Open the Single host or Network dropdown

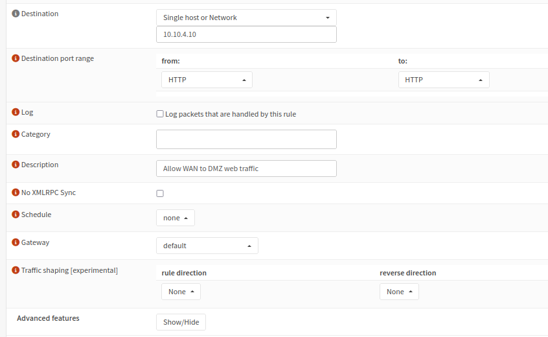point(246,17)
